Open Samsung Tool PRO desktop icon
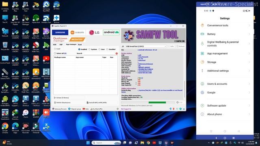Image resolution: width=260 pixels, height=146 pixels. [46, 6]
